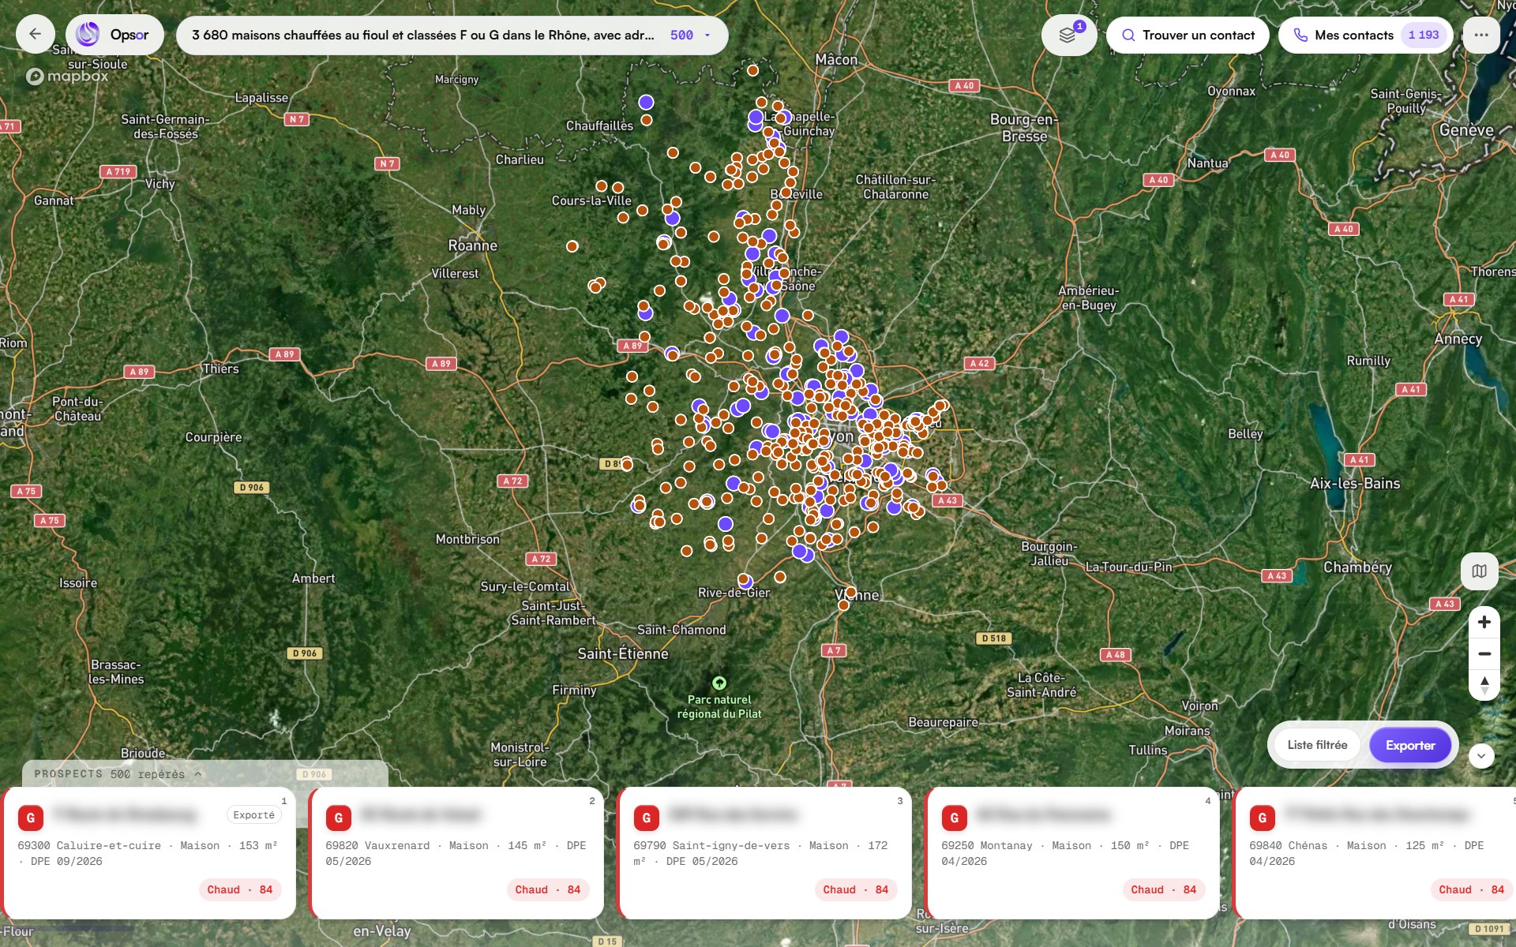Select the Liste filtrée option
The image size is (1516, 947).
[x=1317, y=745]
